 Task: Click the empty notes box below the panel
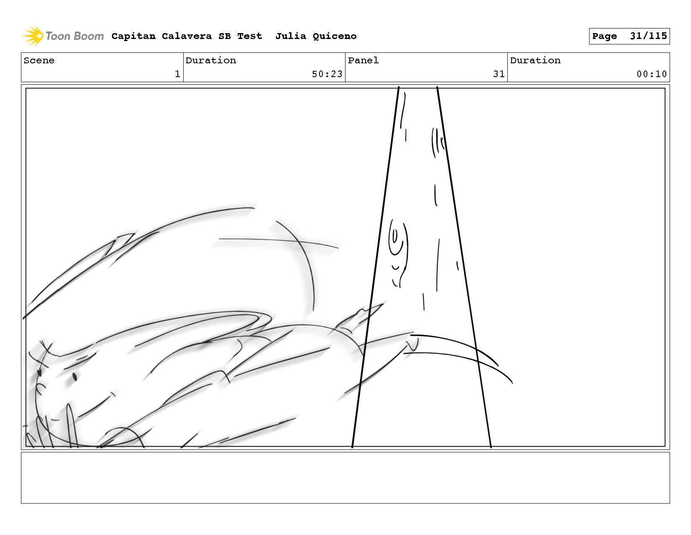coord(345,478)
